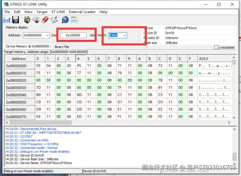Viewport: 241px width, 176px height.
Task: Click the SWV viewer toolbar icon
Action: (74, 20)
